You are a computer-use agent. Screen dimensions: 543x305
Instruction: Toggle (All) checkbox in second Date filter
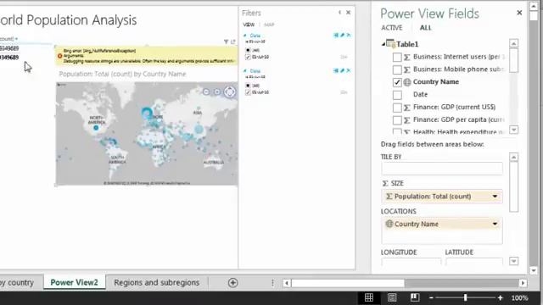(248, 86)
